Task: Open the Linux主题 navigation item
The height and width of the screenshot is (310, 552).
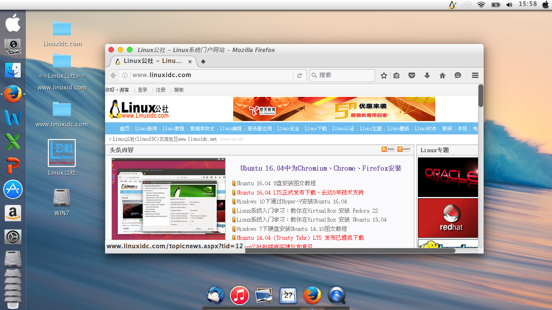Action: (371, 129)
